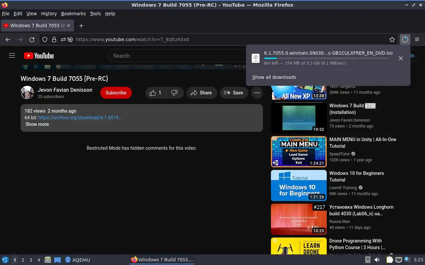Open Windows 7 Build 6730 video thumbnail

299,118
